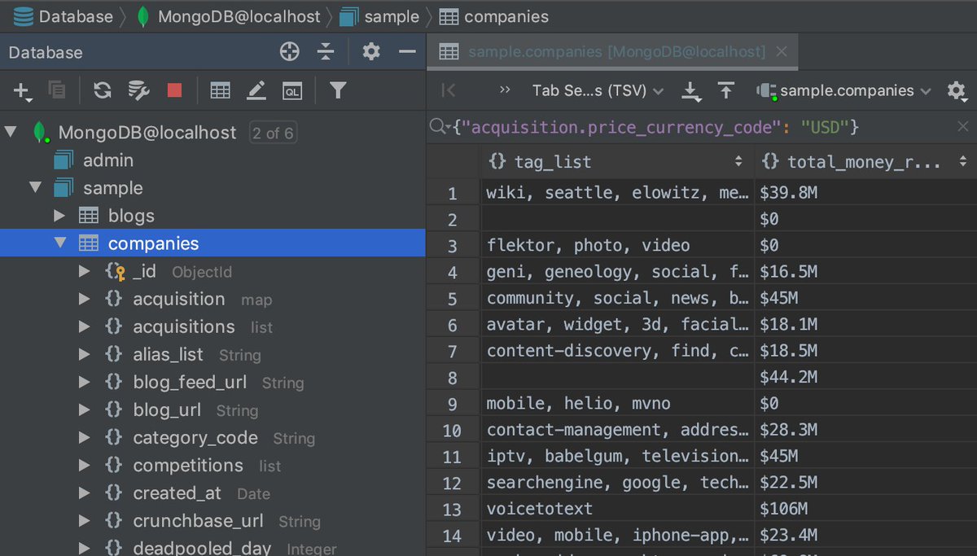Select the crunchbase_url field

click(x=198, y=520)
